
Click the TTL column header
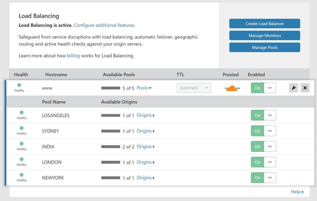(x=180, y=75)
